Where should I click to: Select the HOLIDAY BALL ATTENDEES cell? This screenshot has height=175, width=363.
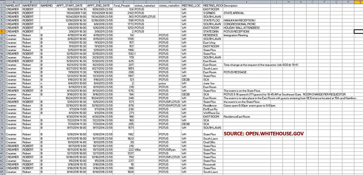[x=247, y=28]
